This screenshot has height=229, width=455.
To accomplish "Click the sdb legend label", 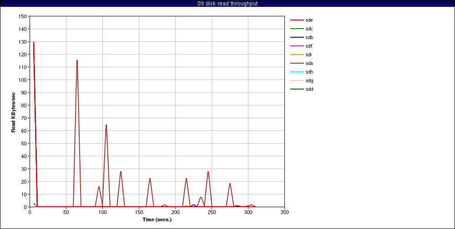I will click(309, 37).
